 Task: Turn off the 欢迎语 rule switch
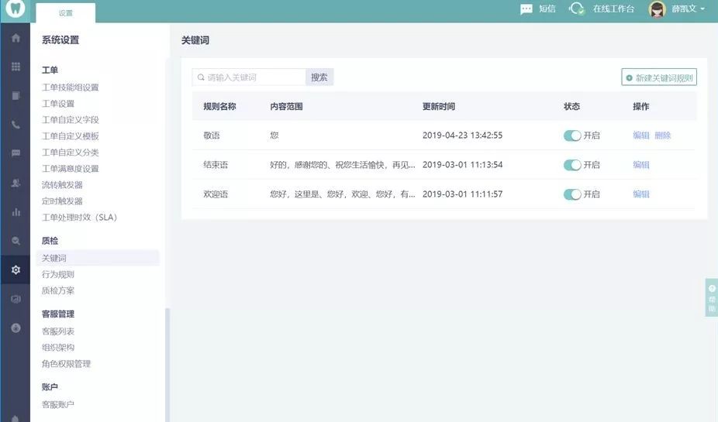click(572, 194)
